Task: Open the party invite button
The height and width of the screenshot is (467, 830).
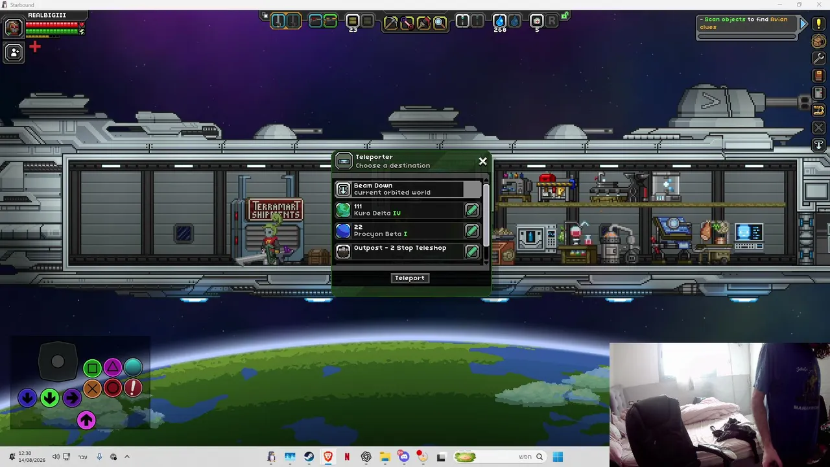Action: point(14,53)
